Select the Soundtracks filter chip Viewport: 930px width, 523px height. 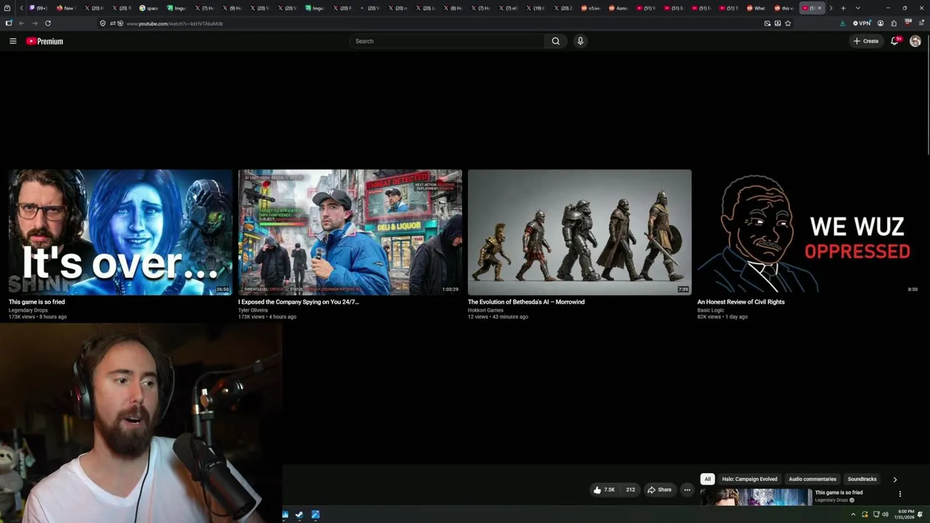(862, 479)
